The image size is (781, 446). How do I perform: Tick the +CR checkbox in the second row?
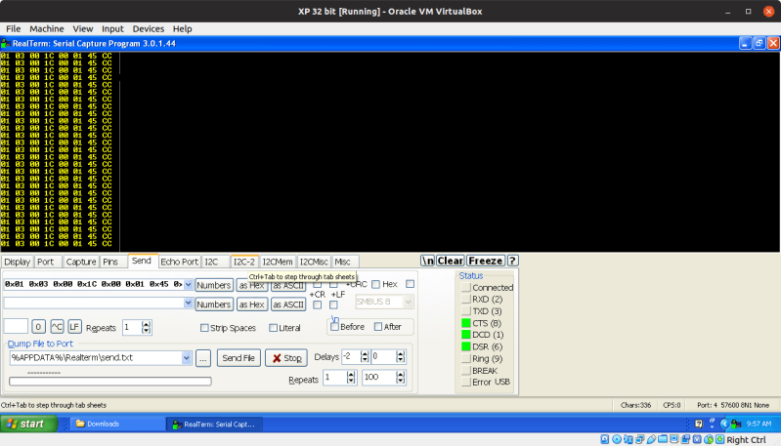318,304
